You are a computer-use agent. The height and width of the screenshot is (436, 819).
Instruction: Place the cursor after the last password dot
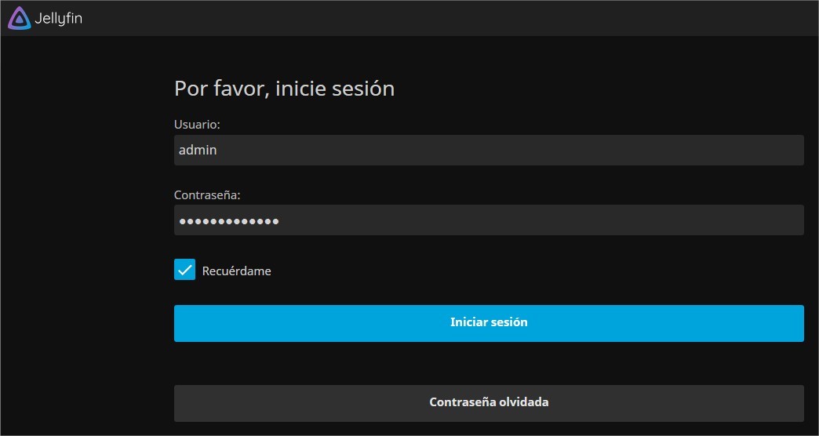pyautogui.click(x=280, y=221)
